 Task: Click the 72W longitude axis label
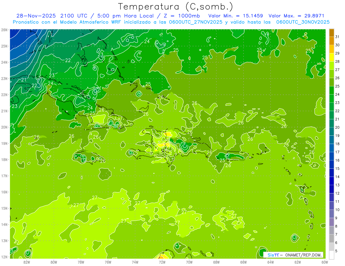(x=162, y=262)
